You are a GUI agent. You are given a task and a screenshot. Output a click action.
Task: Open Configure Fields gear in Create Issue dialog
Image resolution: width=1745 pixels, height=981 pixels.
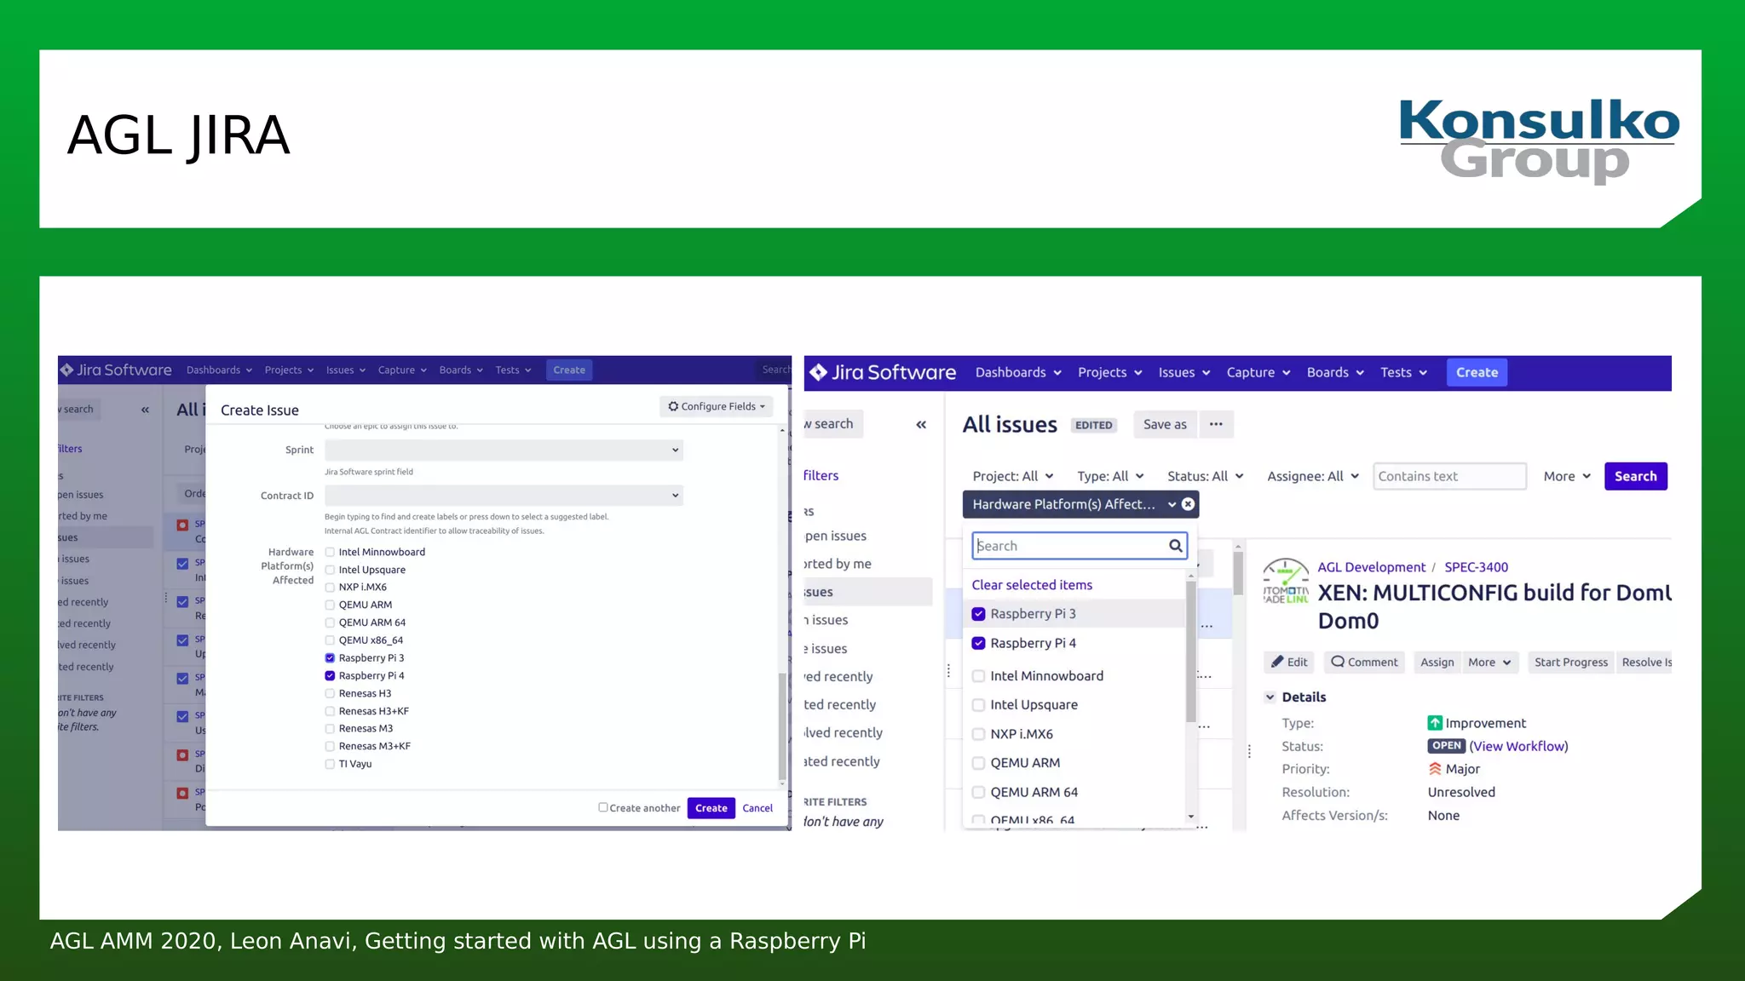point(716,406)
